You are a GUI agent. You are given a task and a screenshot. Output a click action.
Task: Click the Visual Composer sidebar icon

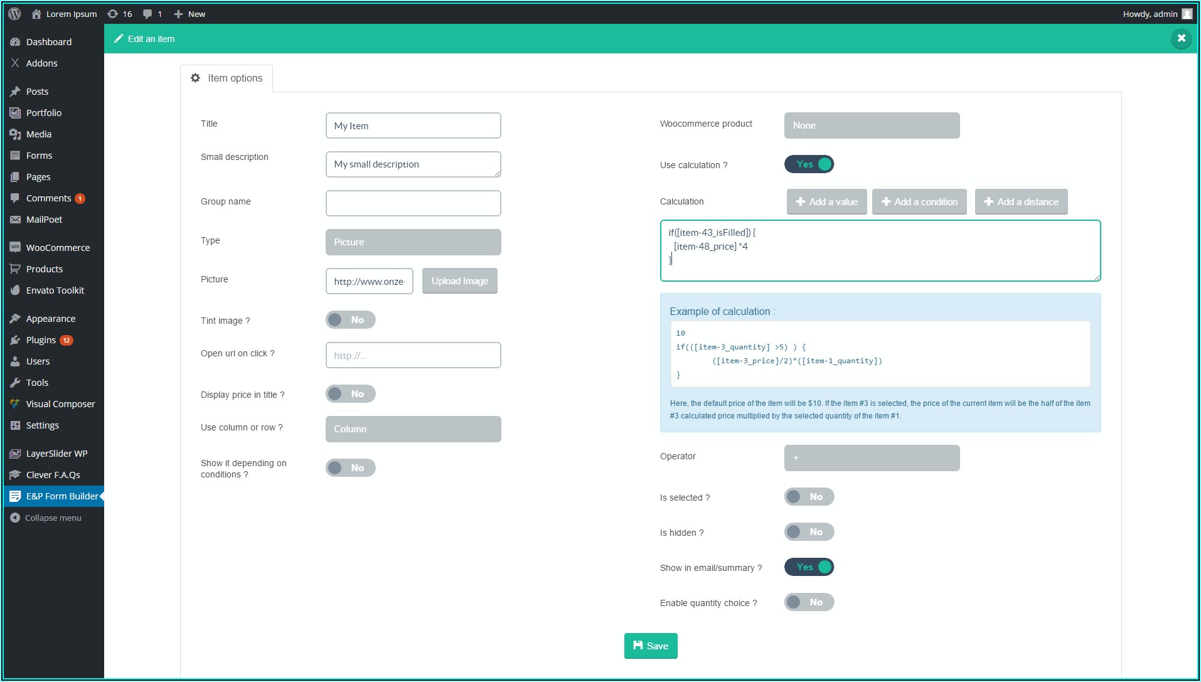click(15, 404)
